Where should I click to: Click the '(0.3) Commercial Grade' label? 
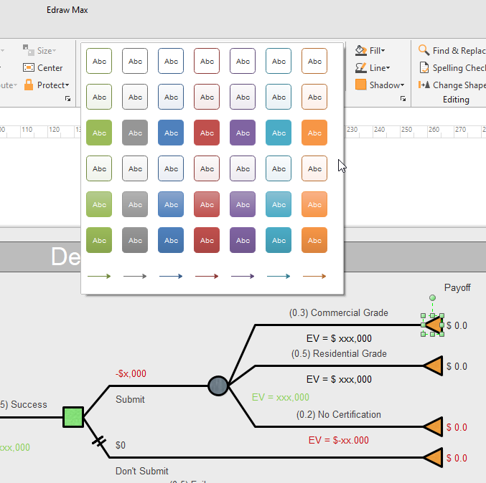coord(338,313)
